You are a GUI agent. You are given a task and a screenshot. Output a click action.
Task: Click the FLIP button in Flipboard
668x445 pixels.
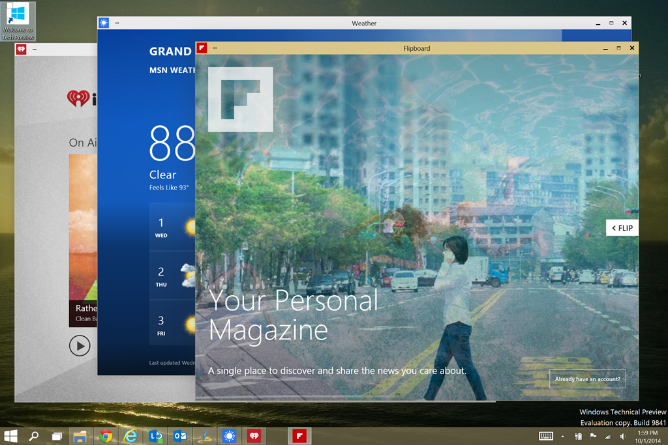click(x=622, y=228)
